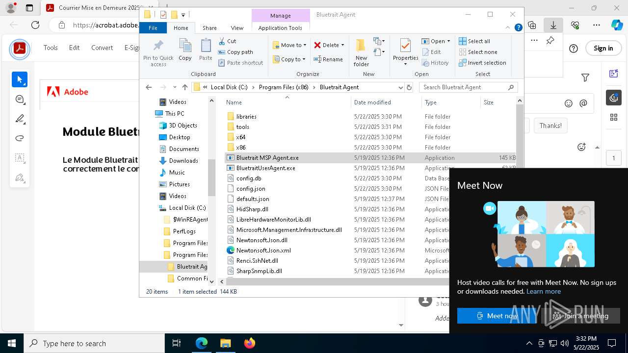The image size is (628, 353).
Task: Open the Edge downloads icon
Action: (553, 25)
